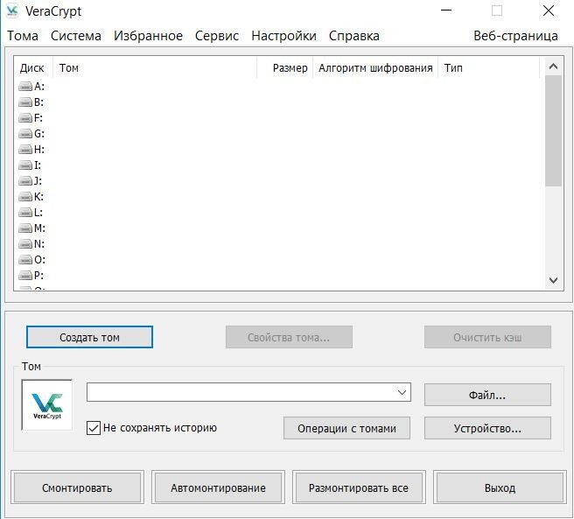Click the 'Автомонтирование' button
The height and width of the screenshot is (519, 574).
(218, 487)
